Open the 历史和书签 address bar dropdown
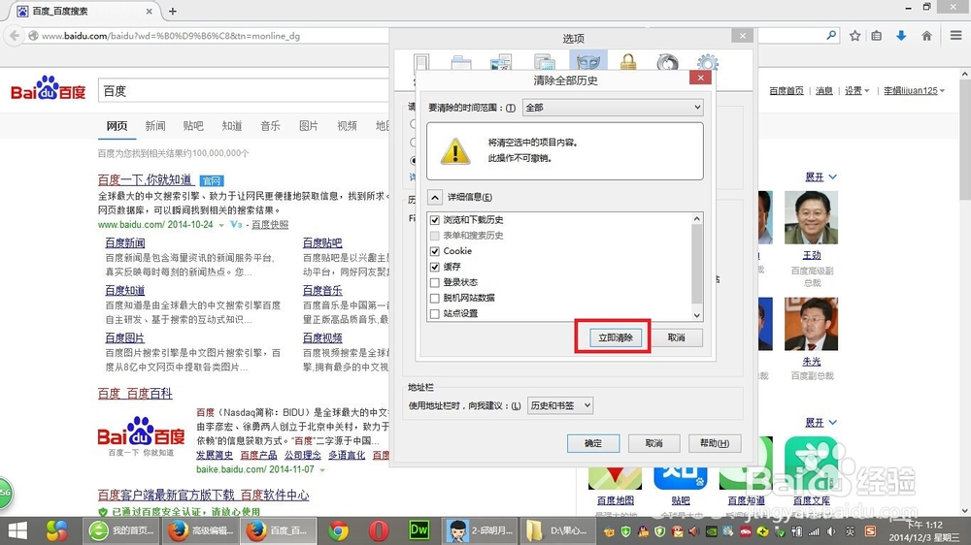 [x=560, y=405]
